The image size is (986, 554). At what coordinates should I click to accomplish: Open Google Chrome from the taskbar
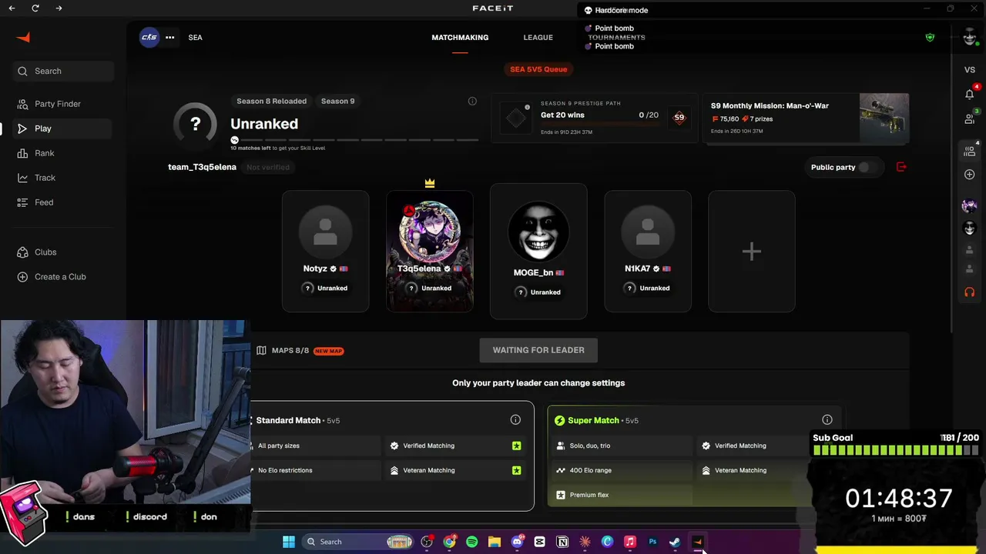click(x=449, y=542)
